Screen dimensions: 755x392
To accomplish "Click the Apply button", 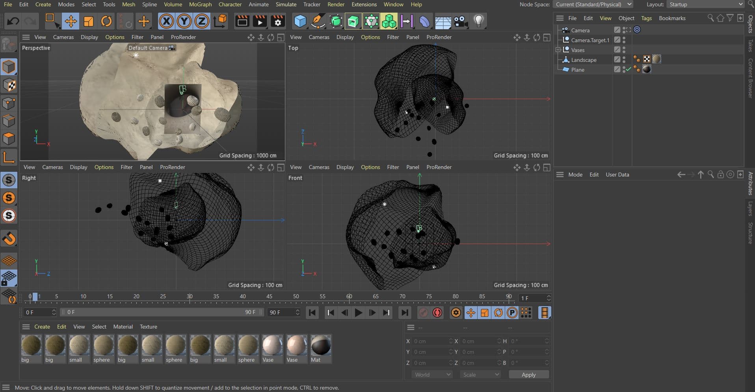I will 528,375.
